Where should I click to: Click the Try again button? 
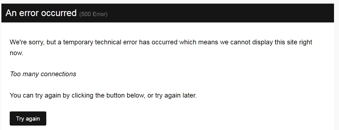coord(28,119)
